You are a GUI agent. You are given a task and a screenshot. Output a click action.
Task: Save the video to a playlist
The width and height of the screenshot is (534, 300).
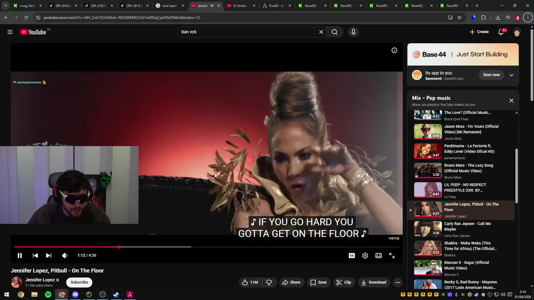pos(318,282)
